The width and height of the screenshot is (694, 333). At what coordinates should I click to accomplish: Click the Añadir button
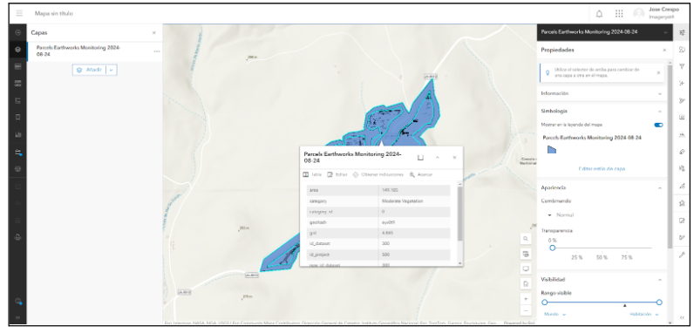tap(90, 70)
